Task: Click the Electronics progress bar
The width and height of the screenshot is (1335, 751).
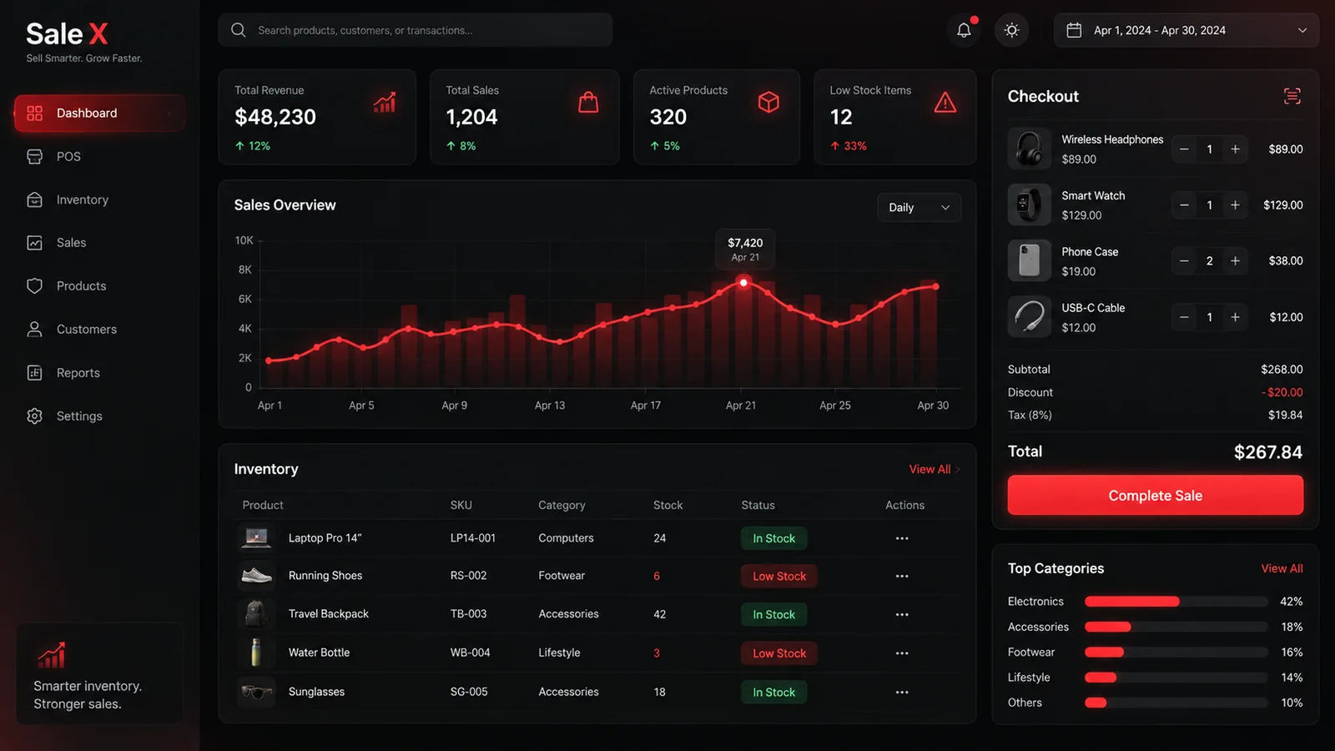Action: tap(1176, 602)
